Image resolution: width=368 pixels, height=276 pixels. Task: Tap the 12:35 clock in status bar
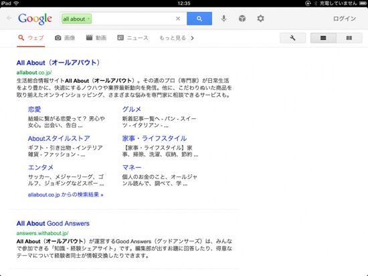[x=184, y=3]
